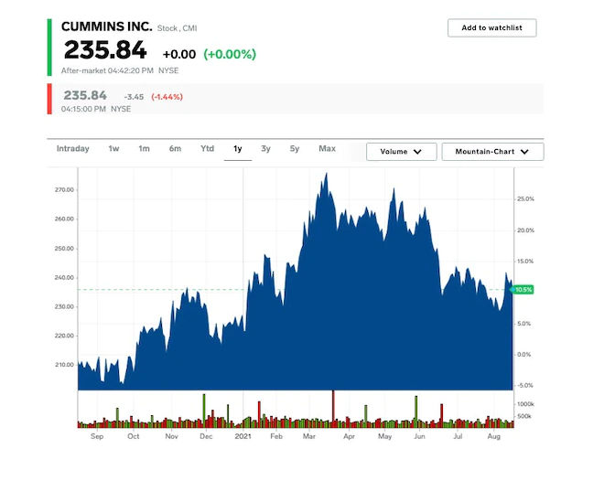This screenshot has width=604, height=481.
Task: Click the 220.00 price axis label
Action: (x=64, y=336)
